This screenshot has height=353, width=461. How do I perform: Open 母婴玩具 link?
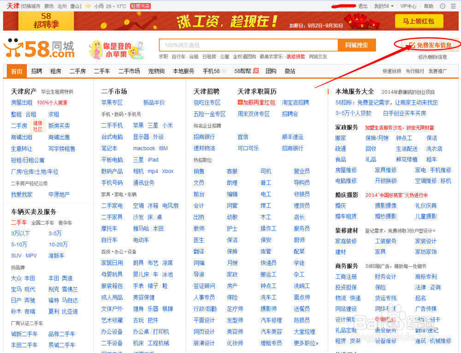pos(112,274)
